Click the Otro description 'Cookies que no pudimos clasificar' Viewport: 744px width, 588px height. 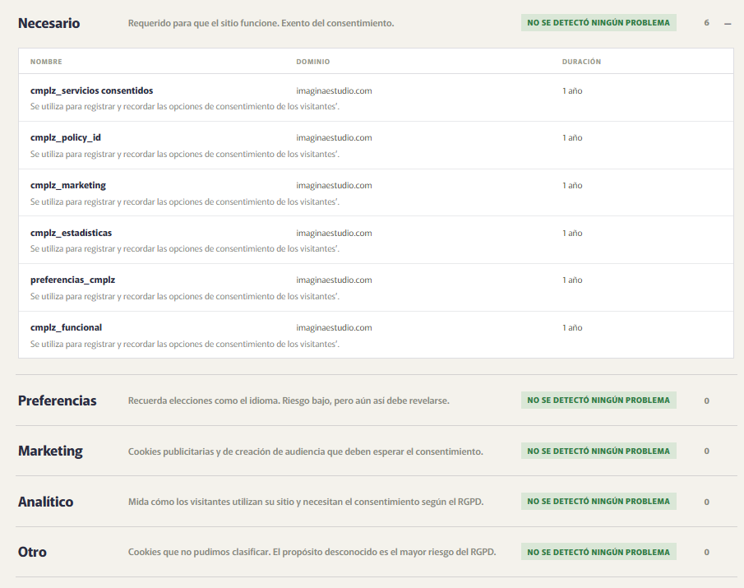pos(312,552)
